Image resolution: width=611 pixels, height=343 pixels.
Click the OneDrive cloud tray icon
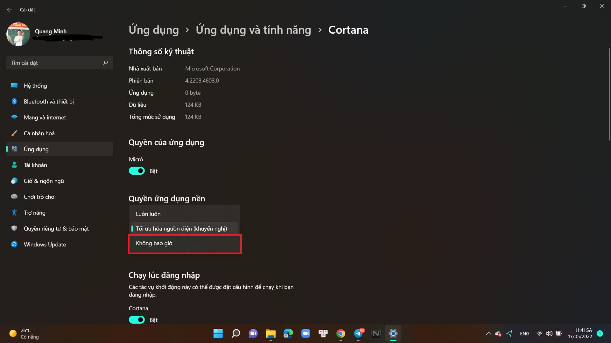click(x=498, y=333)
